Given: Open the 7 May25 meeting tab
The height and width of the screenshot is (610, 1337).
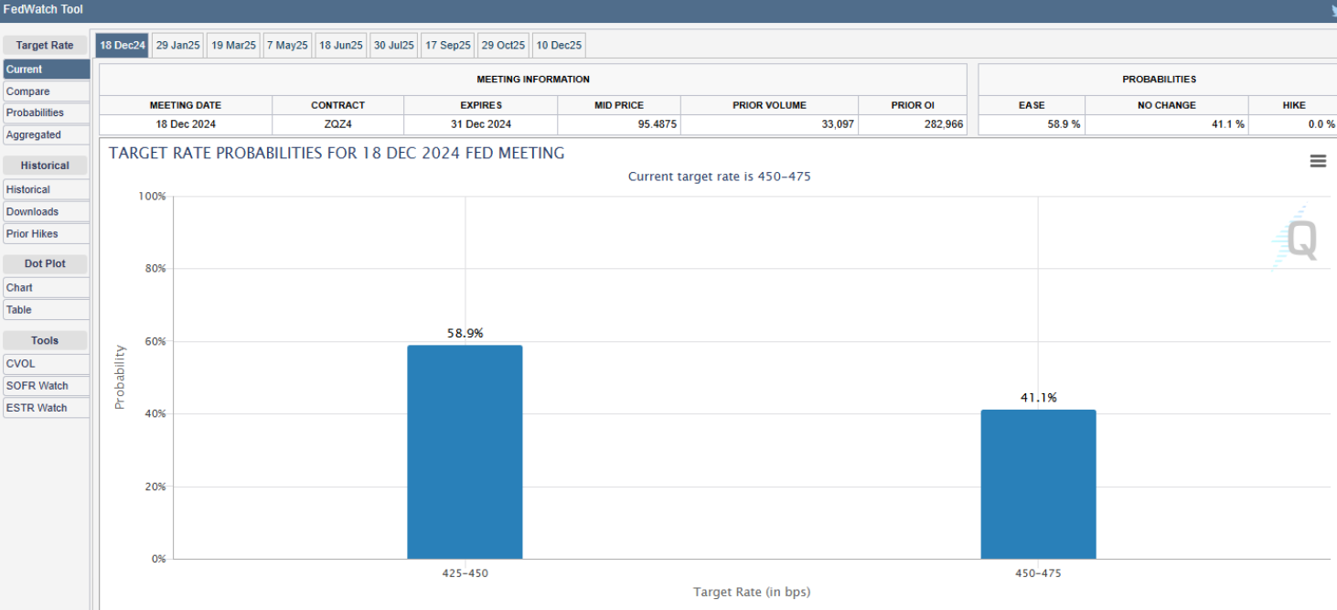Looking at the screenshot, I should tap(287, 45).
